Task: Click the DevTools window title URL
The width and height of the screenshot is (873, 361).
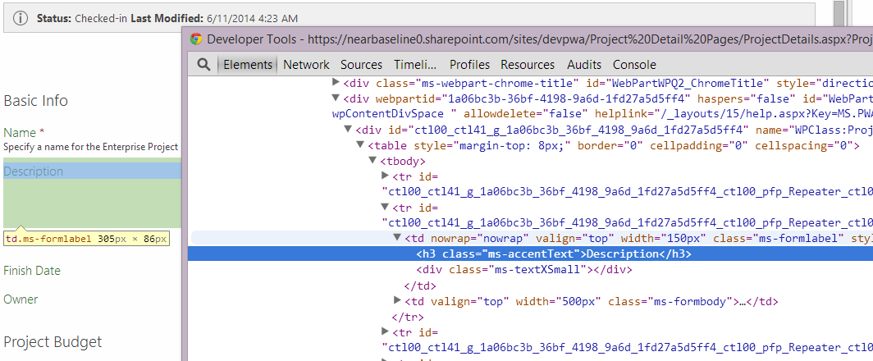Action: (590, 39)
